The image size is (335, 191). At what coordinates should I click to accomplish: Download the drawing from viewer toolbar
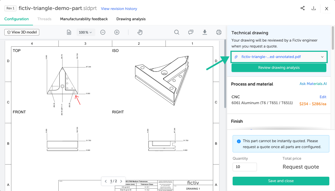(x=205, y=32)
